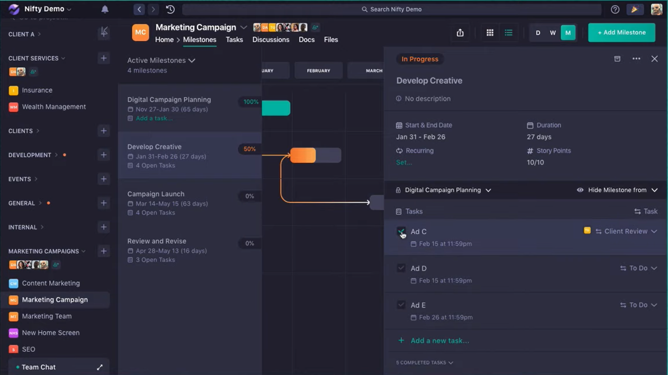This screenshot has height=375, width=668.
Task: Go forward with the right arrow button
Action: pyautogui.click(x=153, y=9)
